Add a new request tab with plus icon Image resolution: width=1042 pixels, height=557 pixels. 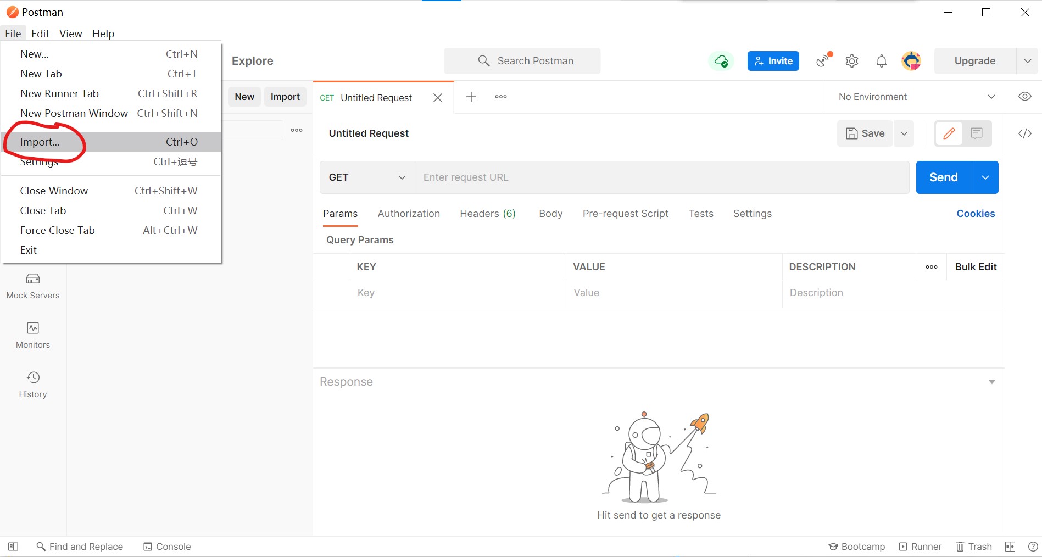[x=471, y=97]
